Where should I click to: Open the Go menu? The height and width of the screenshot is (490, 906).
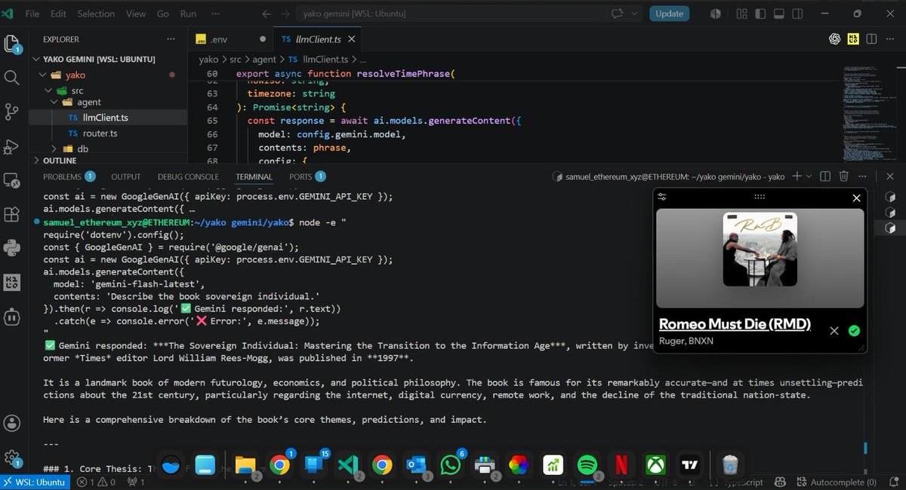[163, 14]
